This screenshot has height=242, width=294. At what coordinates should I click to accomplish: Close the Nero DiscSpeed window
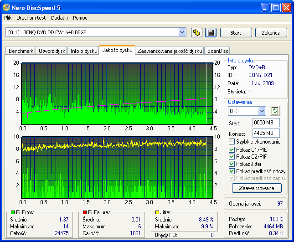[x=287, y=8]
